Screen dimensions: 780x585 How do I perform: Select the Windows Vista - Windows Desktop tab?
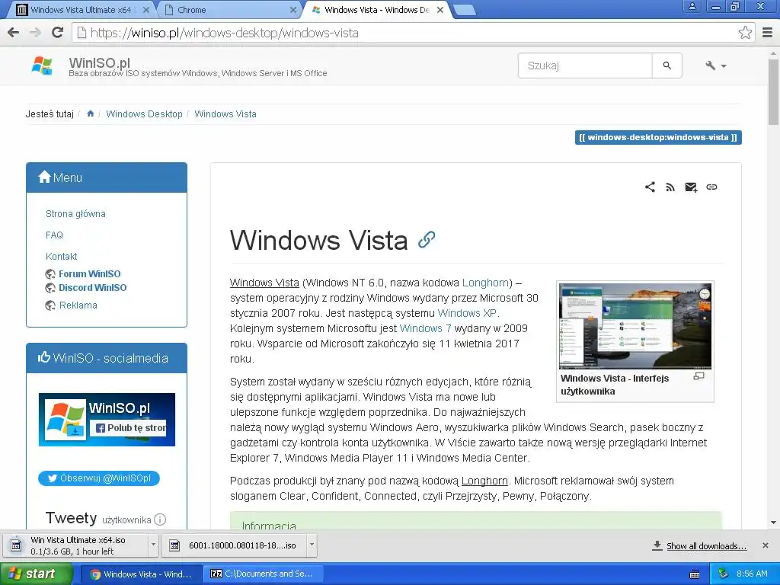(x=376, y=9)
